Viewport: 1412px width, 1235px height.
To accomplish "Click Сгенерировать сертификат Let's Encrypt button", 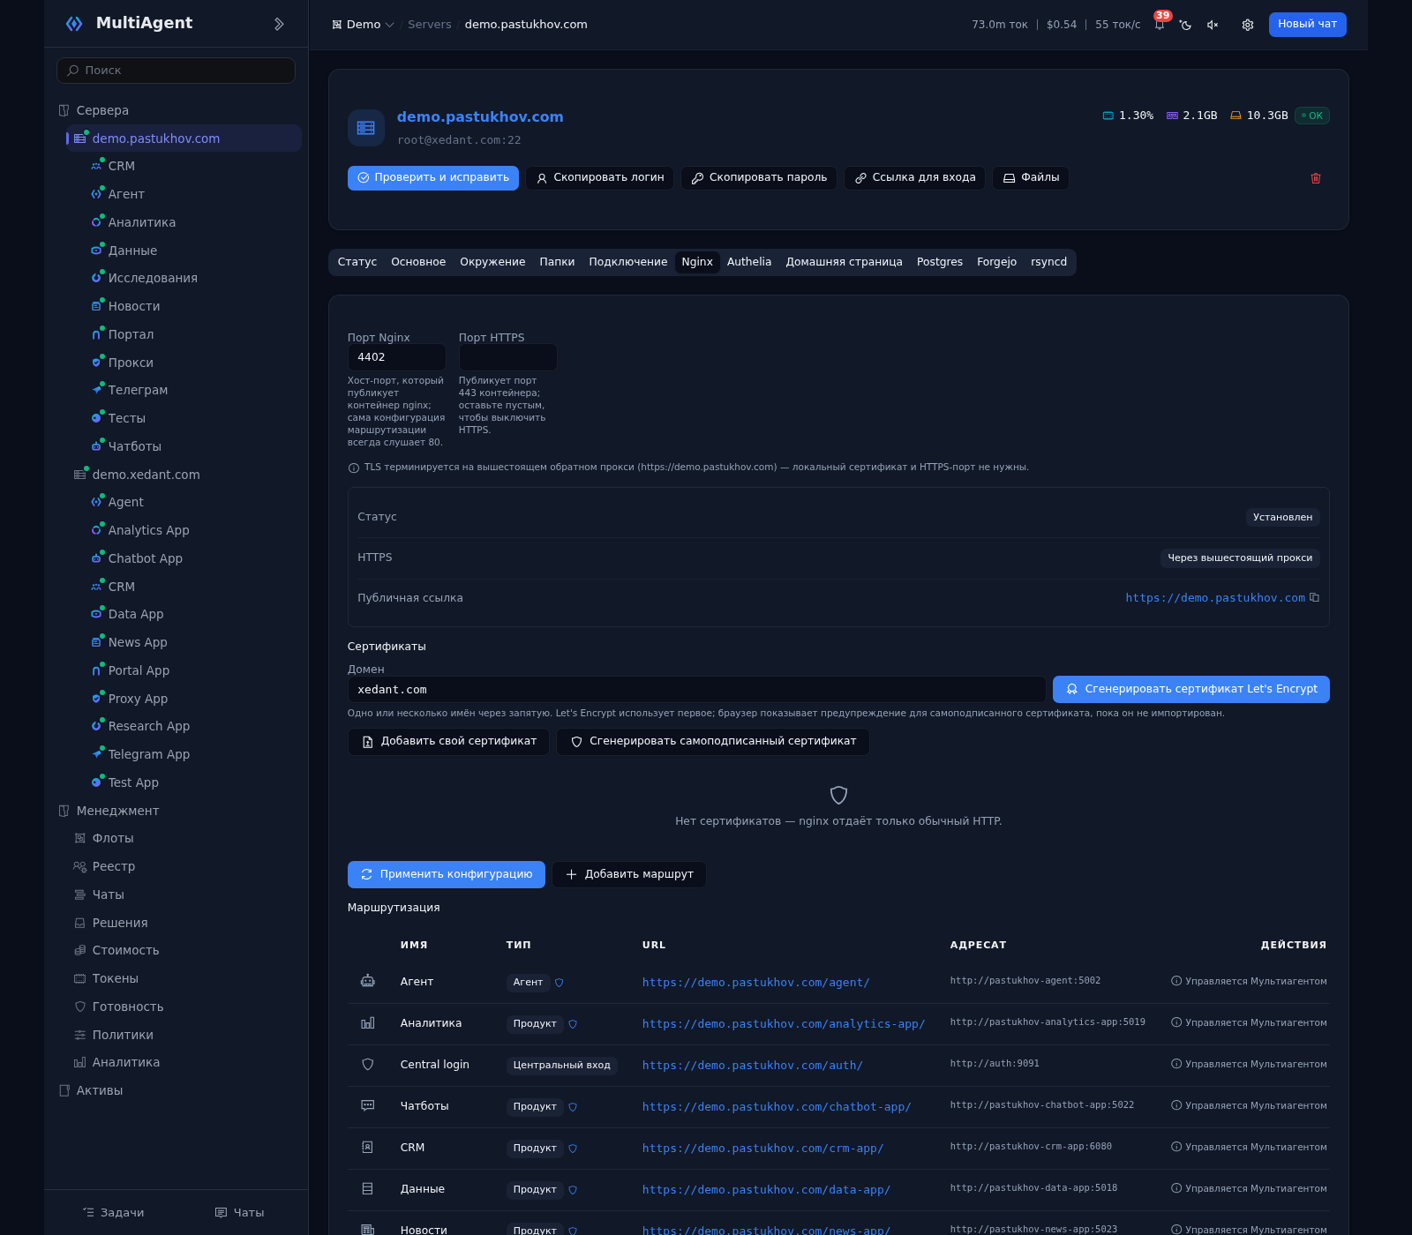I will tap(1191, 689).
